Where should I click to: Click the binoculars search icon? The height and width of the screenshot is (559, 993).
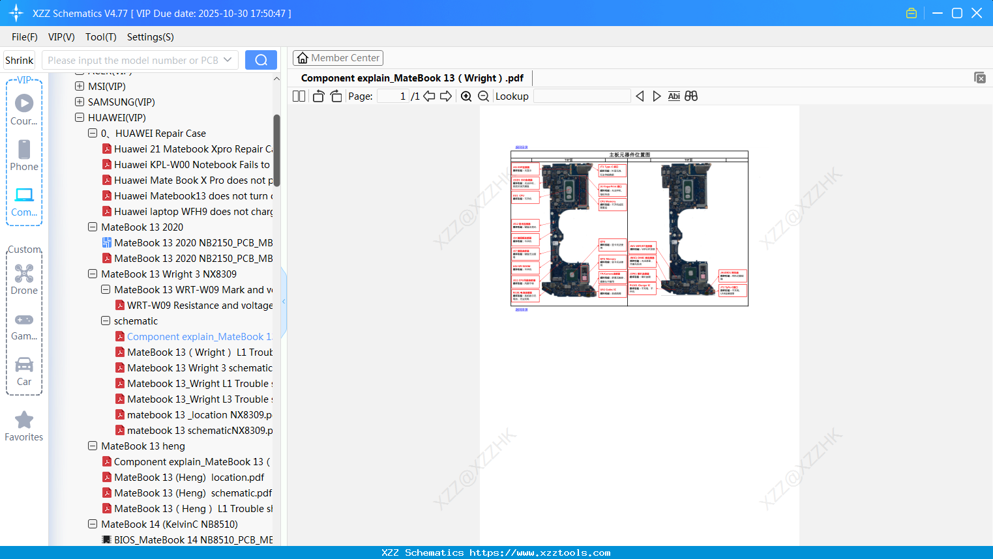(x=691, y=96)
